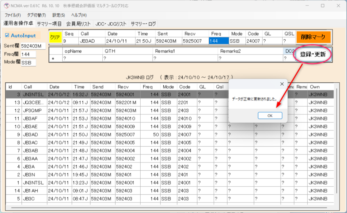The image size is (347, 213).
Task: Open the 設定(S) menu
Action: pos(59,15)
